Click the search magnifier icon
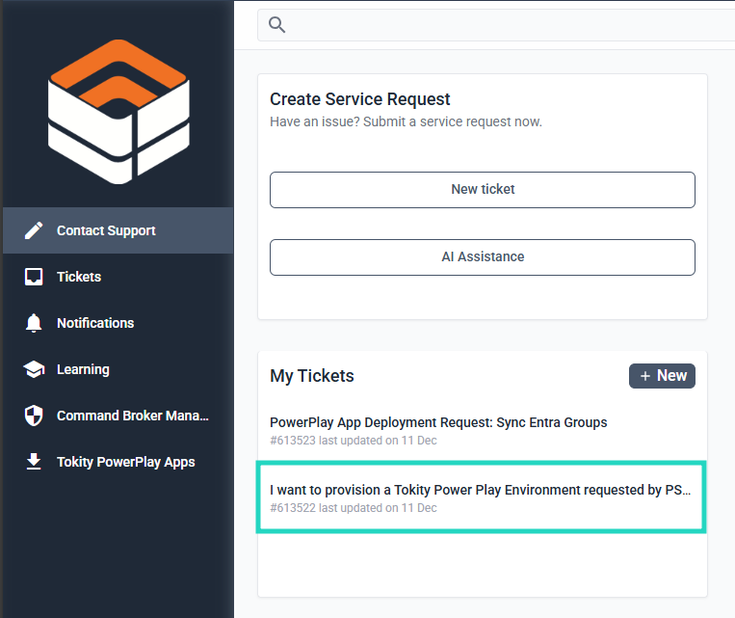This screenshot has height=618, width=735. pos(277,25)
